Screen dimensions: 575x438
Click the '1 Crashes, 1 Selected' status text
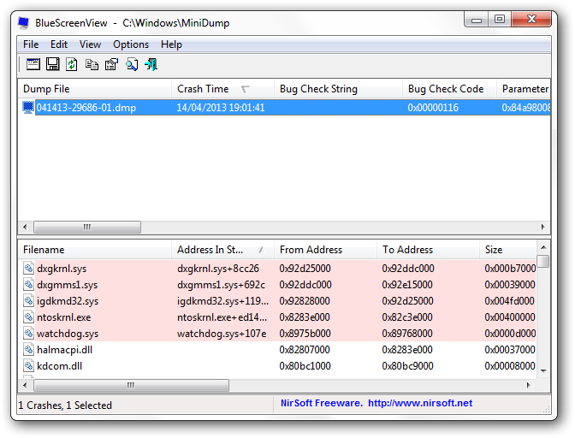[65, 405]
